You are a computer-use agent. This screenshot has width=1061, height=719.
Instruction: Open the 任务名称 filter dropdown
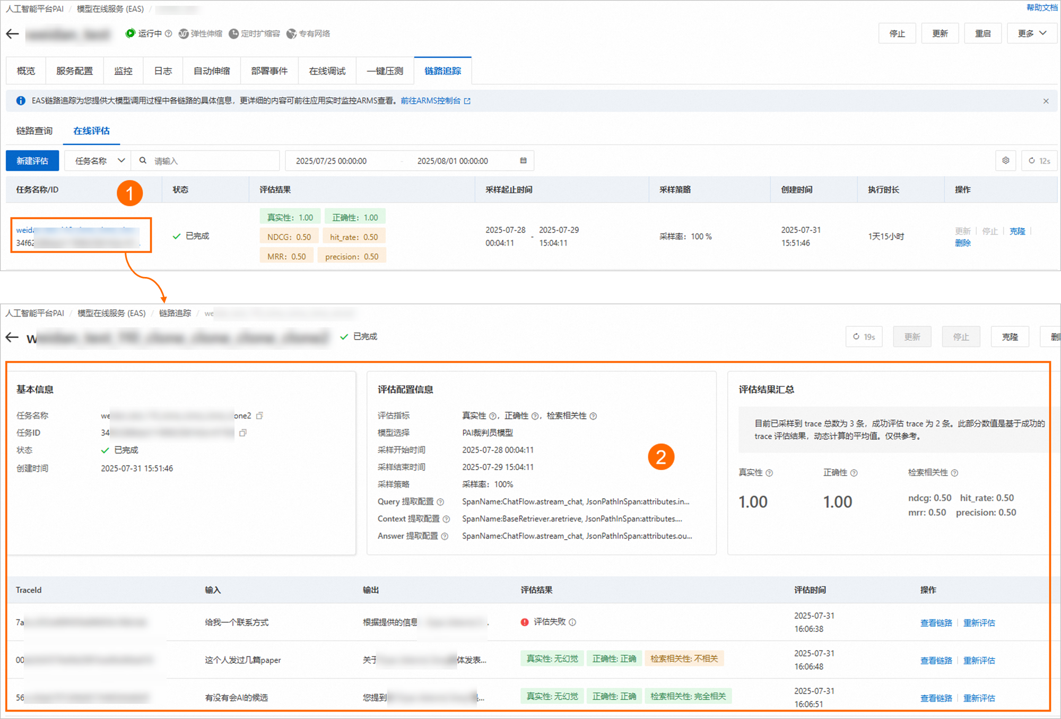98,160
